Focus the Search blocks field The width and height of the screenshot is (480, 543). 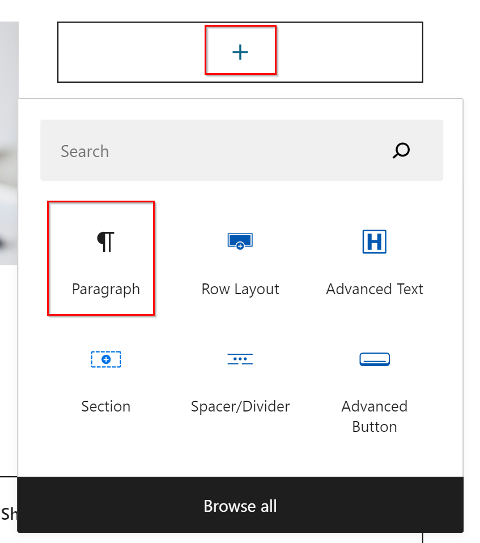click(x=227, y=151)
